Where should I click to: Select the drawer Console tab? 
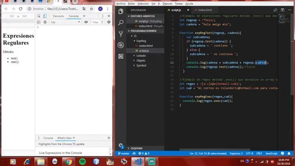(x=48, y=138)
